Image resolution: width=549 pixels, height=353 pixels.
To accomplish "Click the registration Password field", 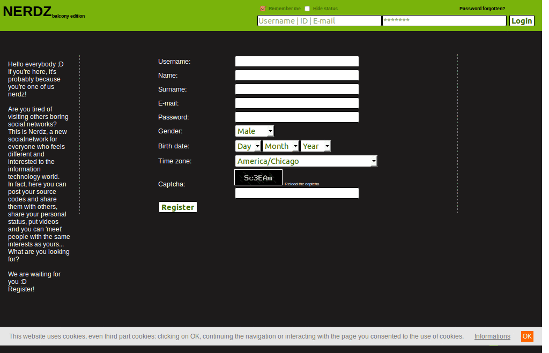I will pyautogui.click(x=297, y=117).
